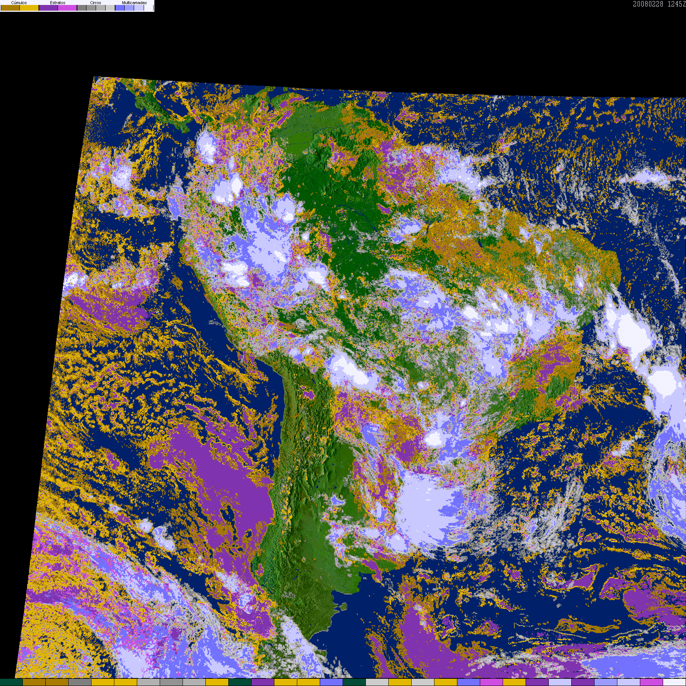Pick the darkest gray Cirros legend swatch

(x=82, y=8)
